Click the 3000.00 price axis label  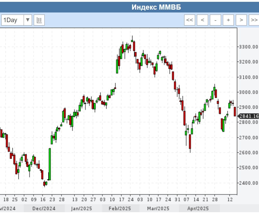tap(249, 92)
